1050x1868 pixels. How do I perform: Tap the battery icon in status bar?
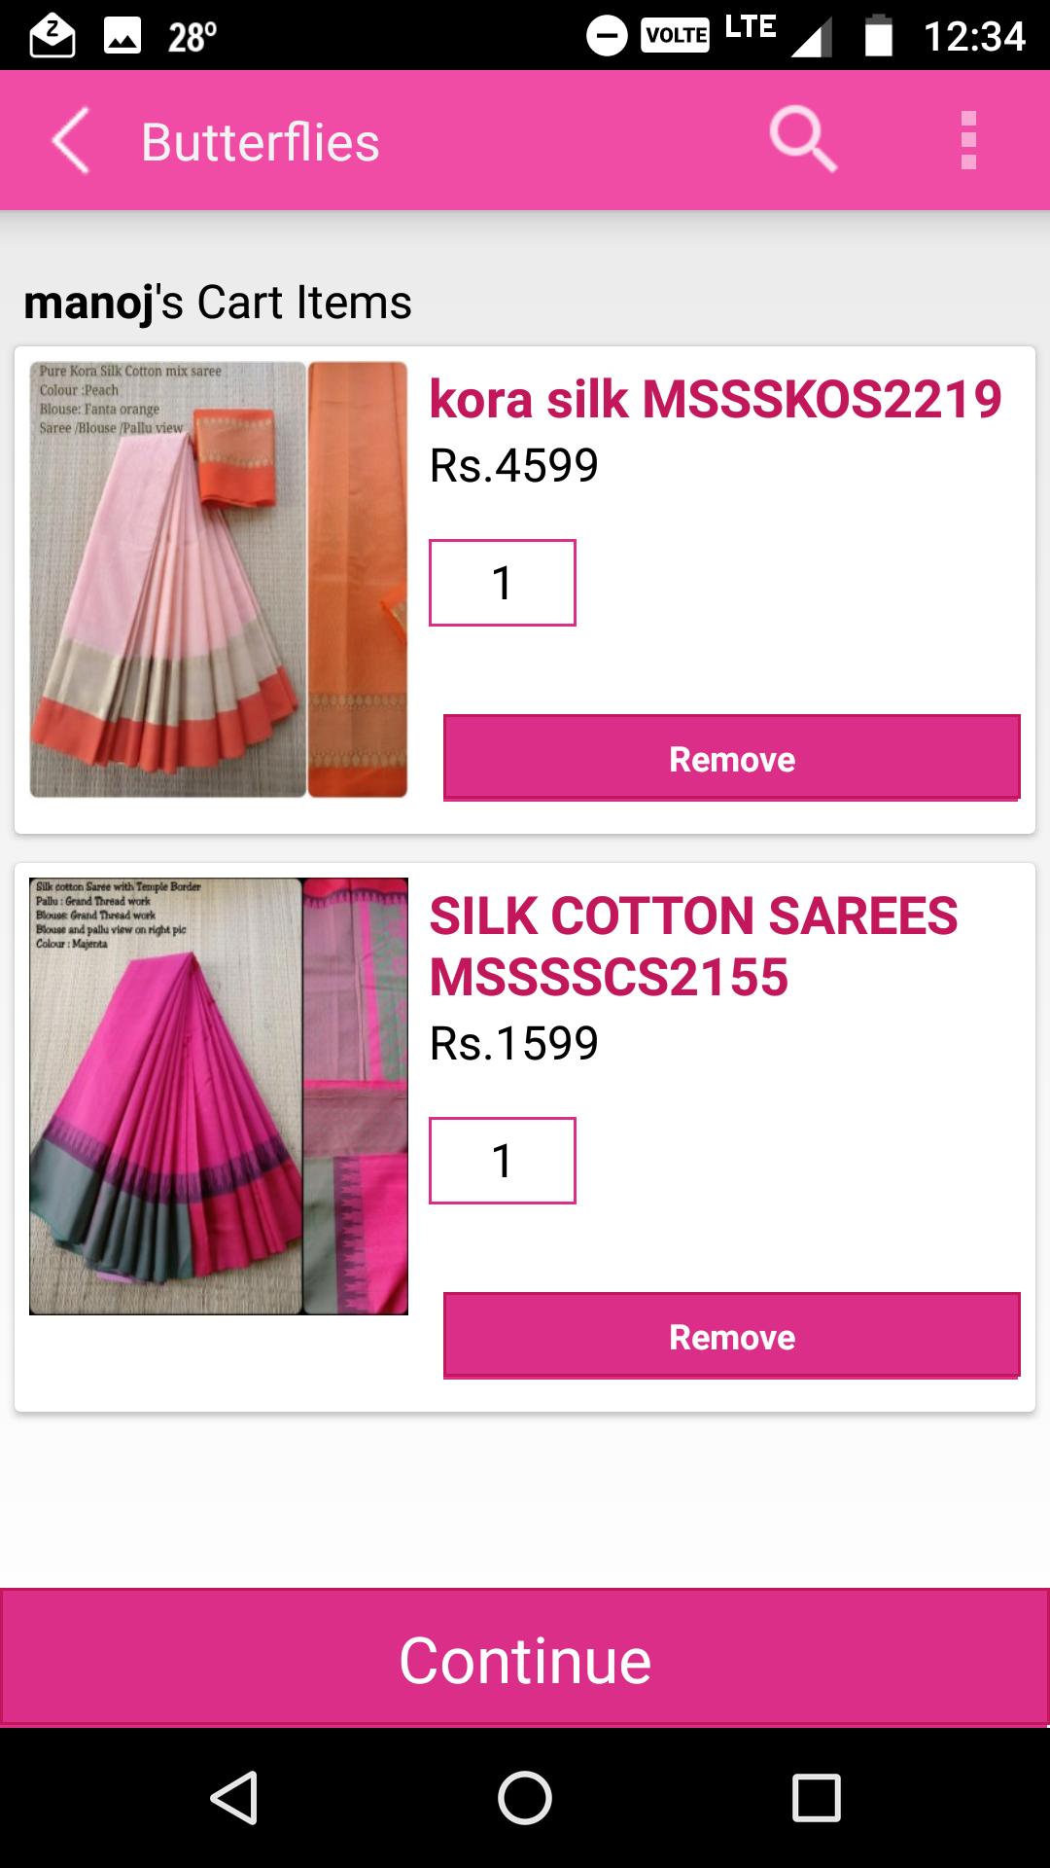[x=879, y=36]
